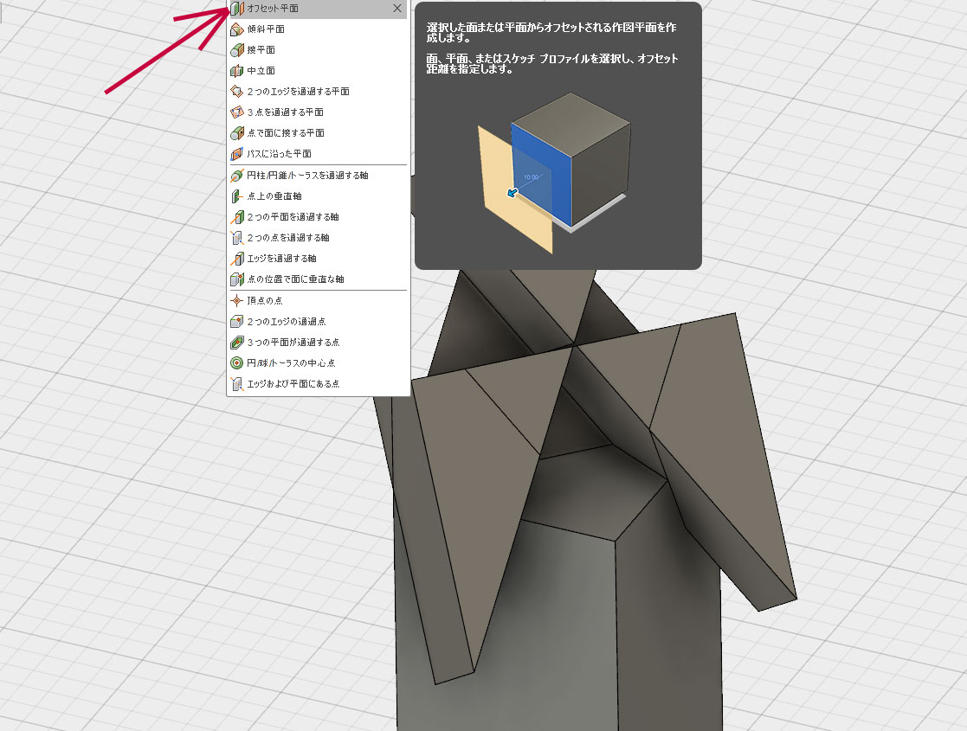The image size is (967, 731).
Task: Click menu entry 3つの平面が通過する点
Action: tap(293, 343)
